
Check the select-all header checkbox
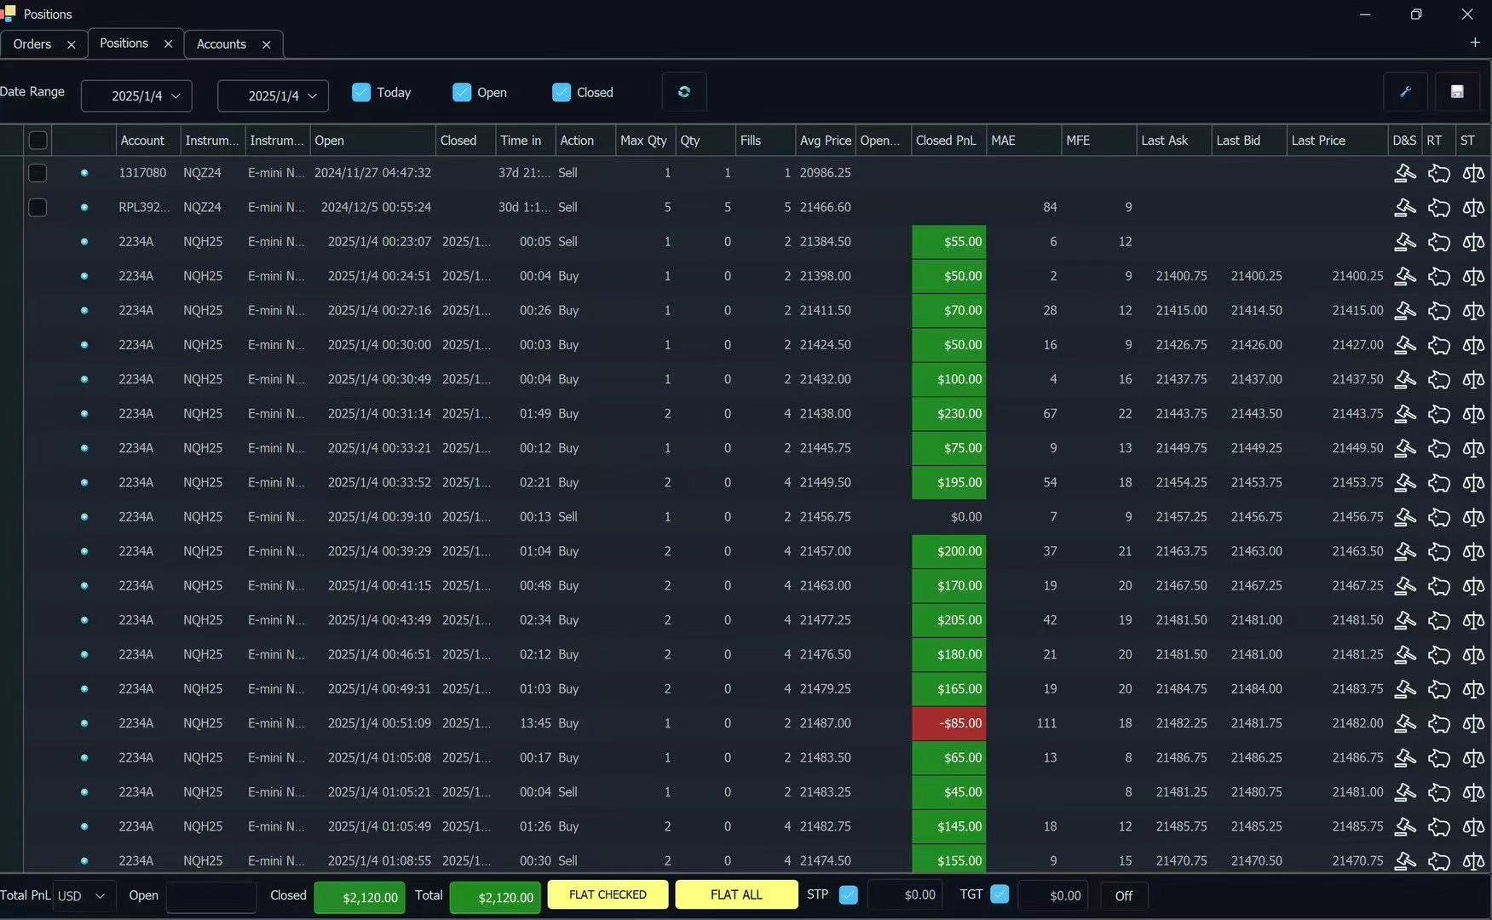[x=38, y=141]
